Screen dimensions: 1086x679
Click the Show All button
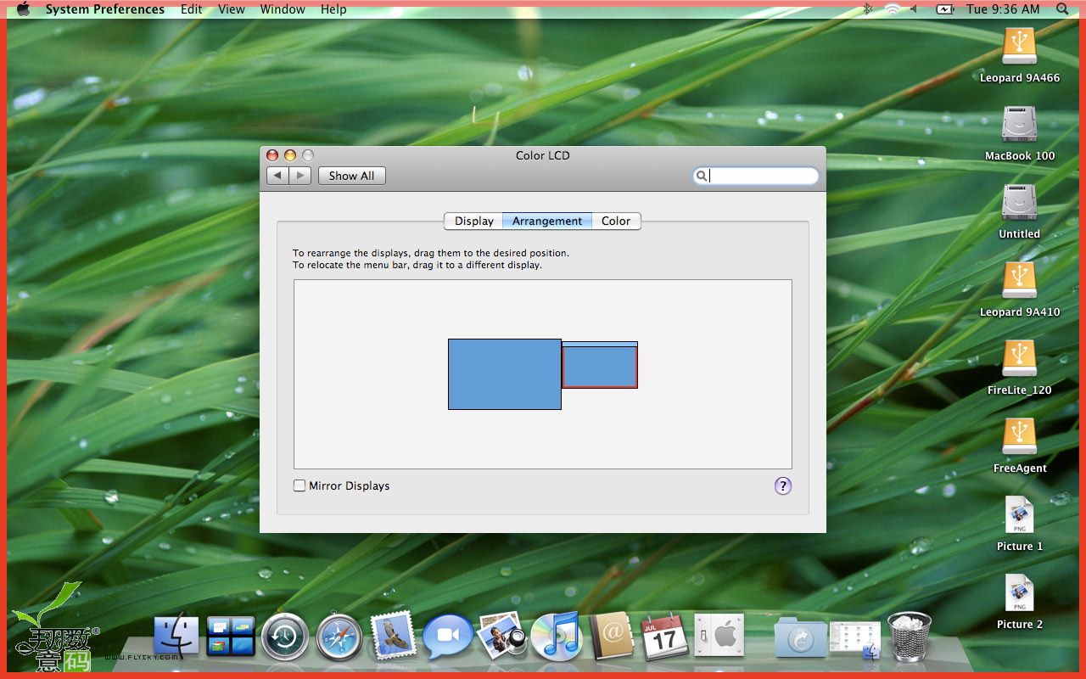tap(351, 176)
